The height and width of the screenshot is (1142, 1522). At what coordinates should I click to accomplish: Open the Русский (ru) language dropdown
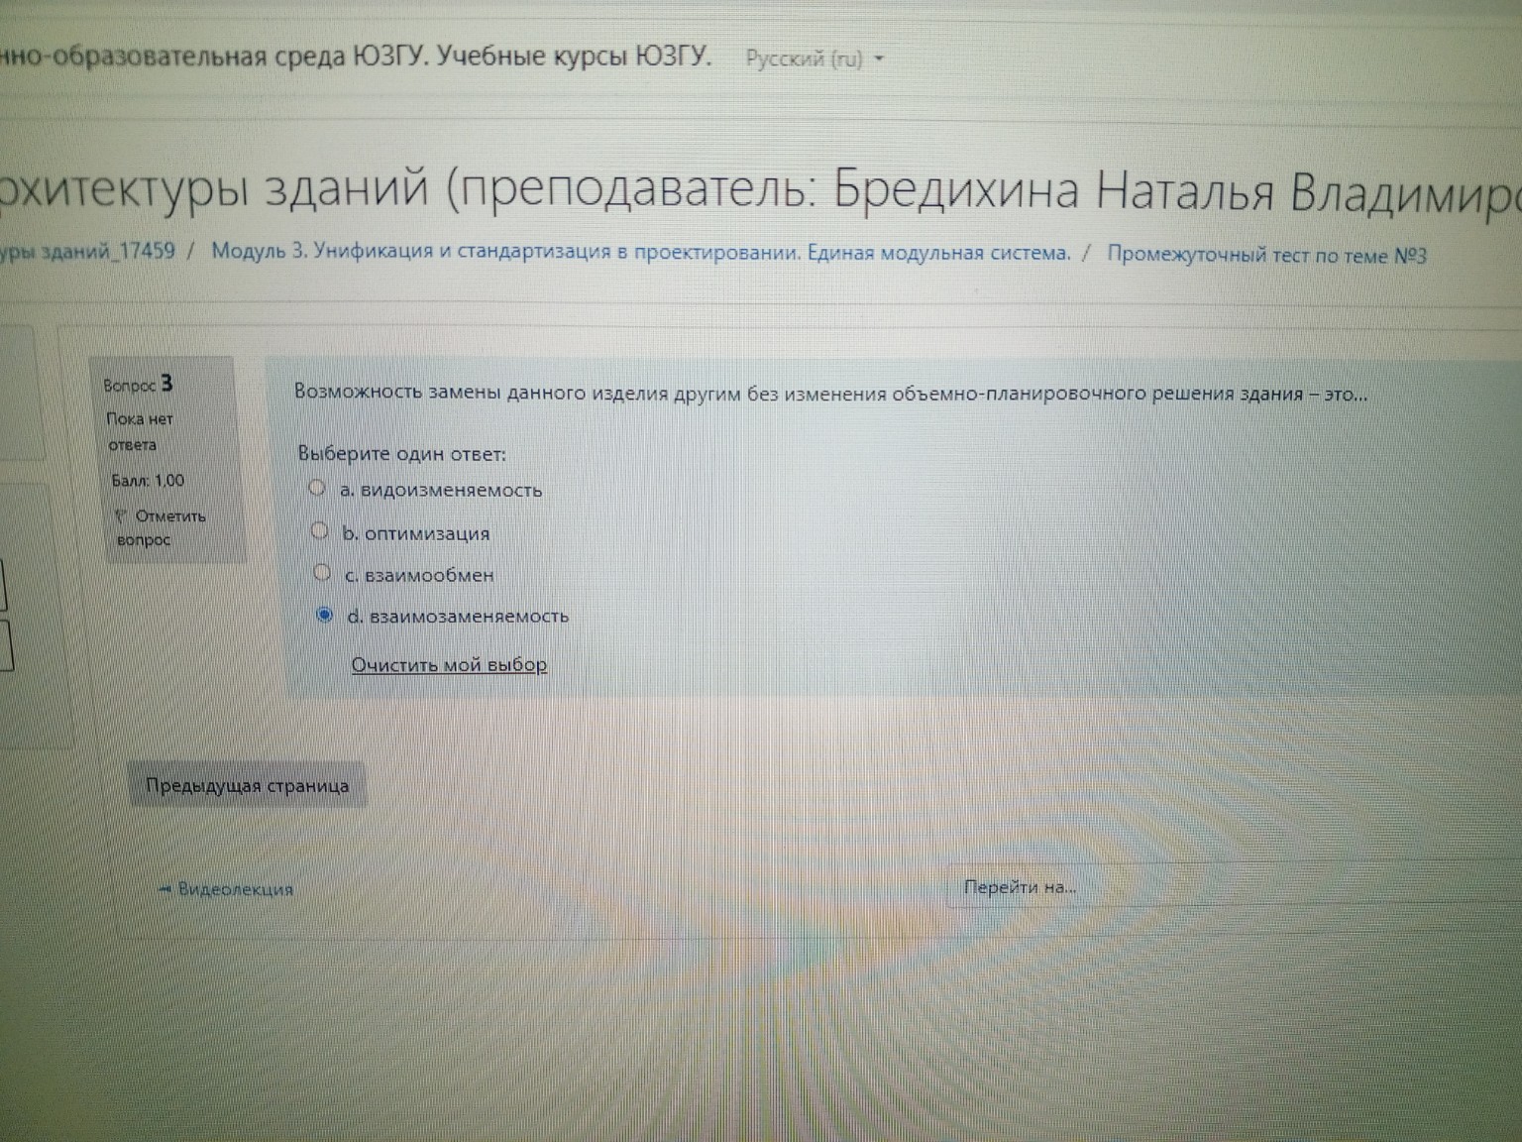point(805,58)
